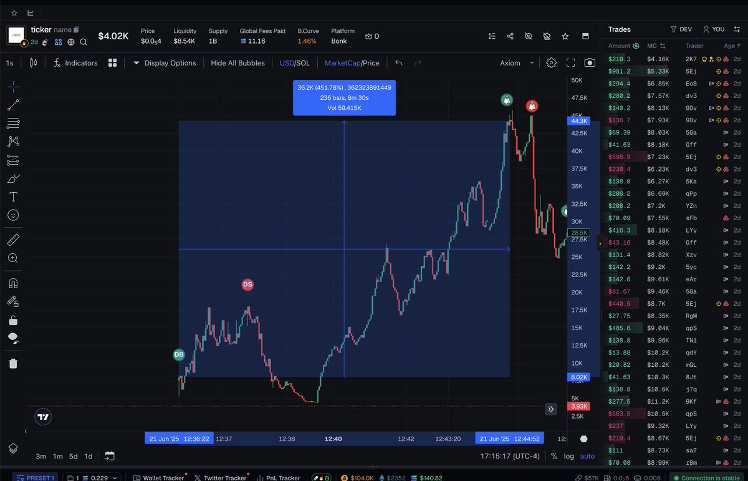Switch currency to SOL
The image size is (748, 481).
(303, 63)
